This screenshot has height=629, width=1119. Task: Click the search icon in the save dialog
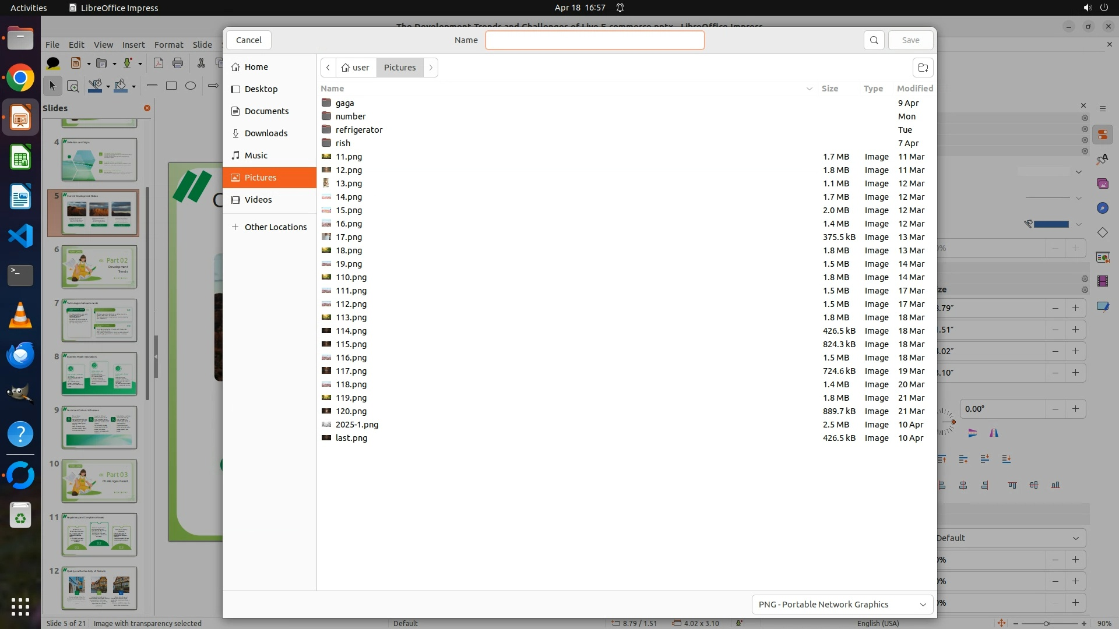[x=874, y=40]
